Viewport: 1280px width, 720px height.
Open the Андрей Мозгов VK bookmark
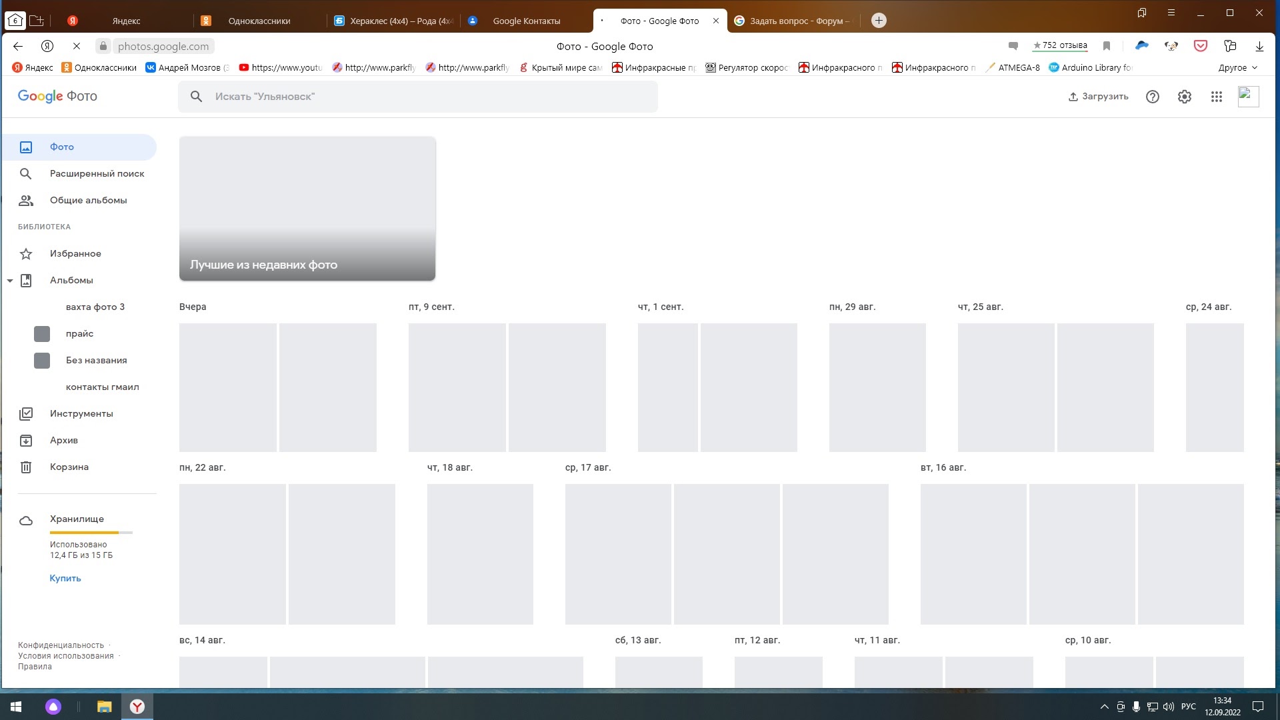tap(187, 67)
